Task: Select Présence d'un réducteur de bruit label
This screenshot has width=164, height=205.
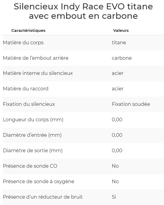Action: [43, 197]
